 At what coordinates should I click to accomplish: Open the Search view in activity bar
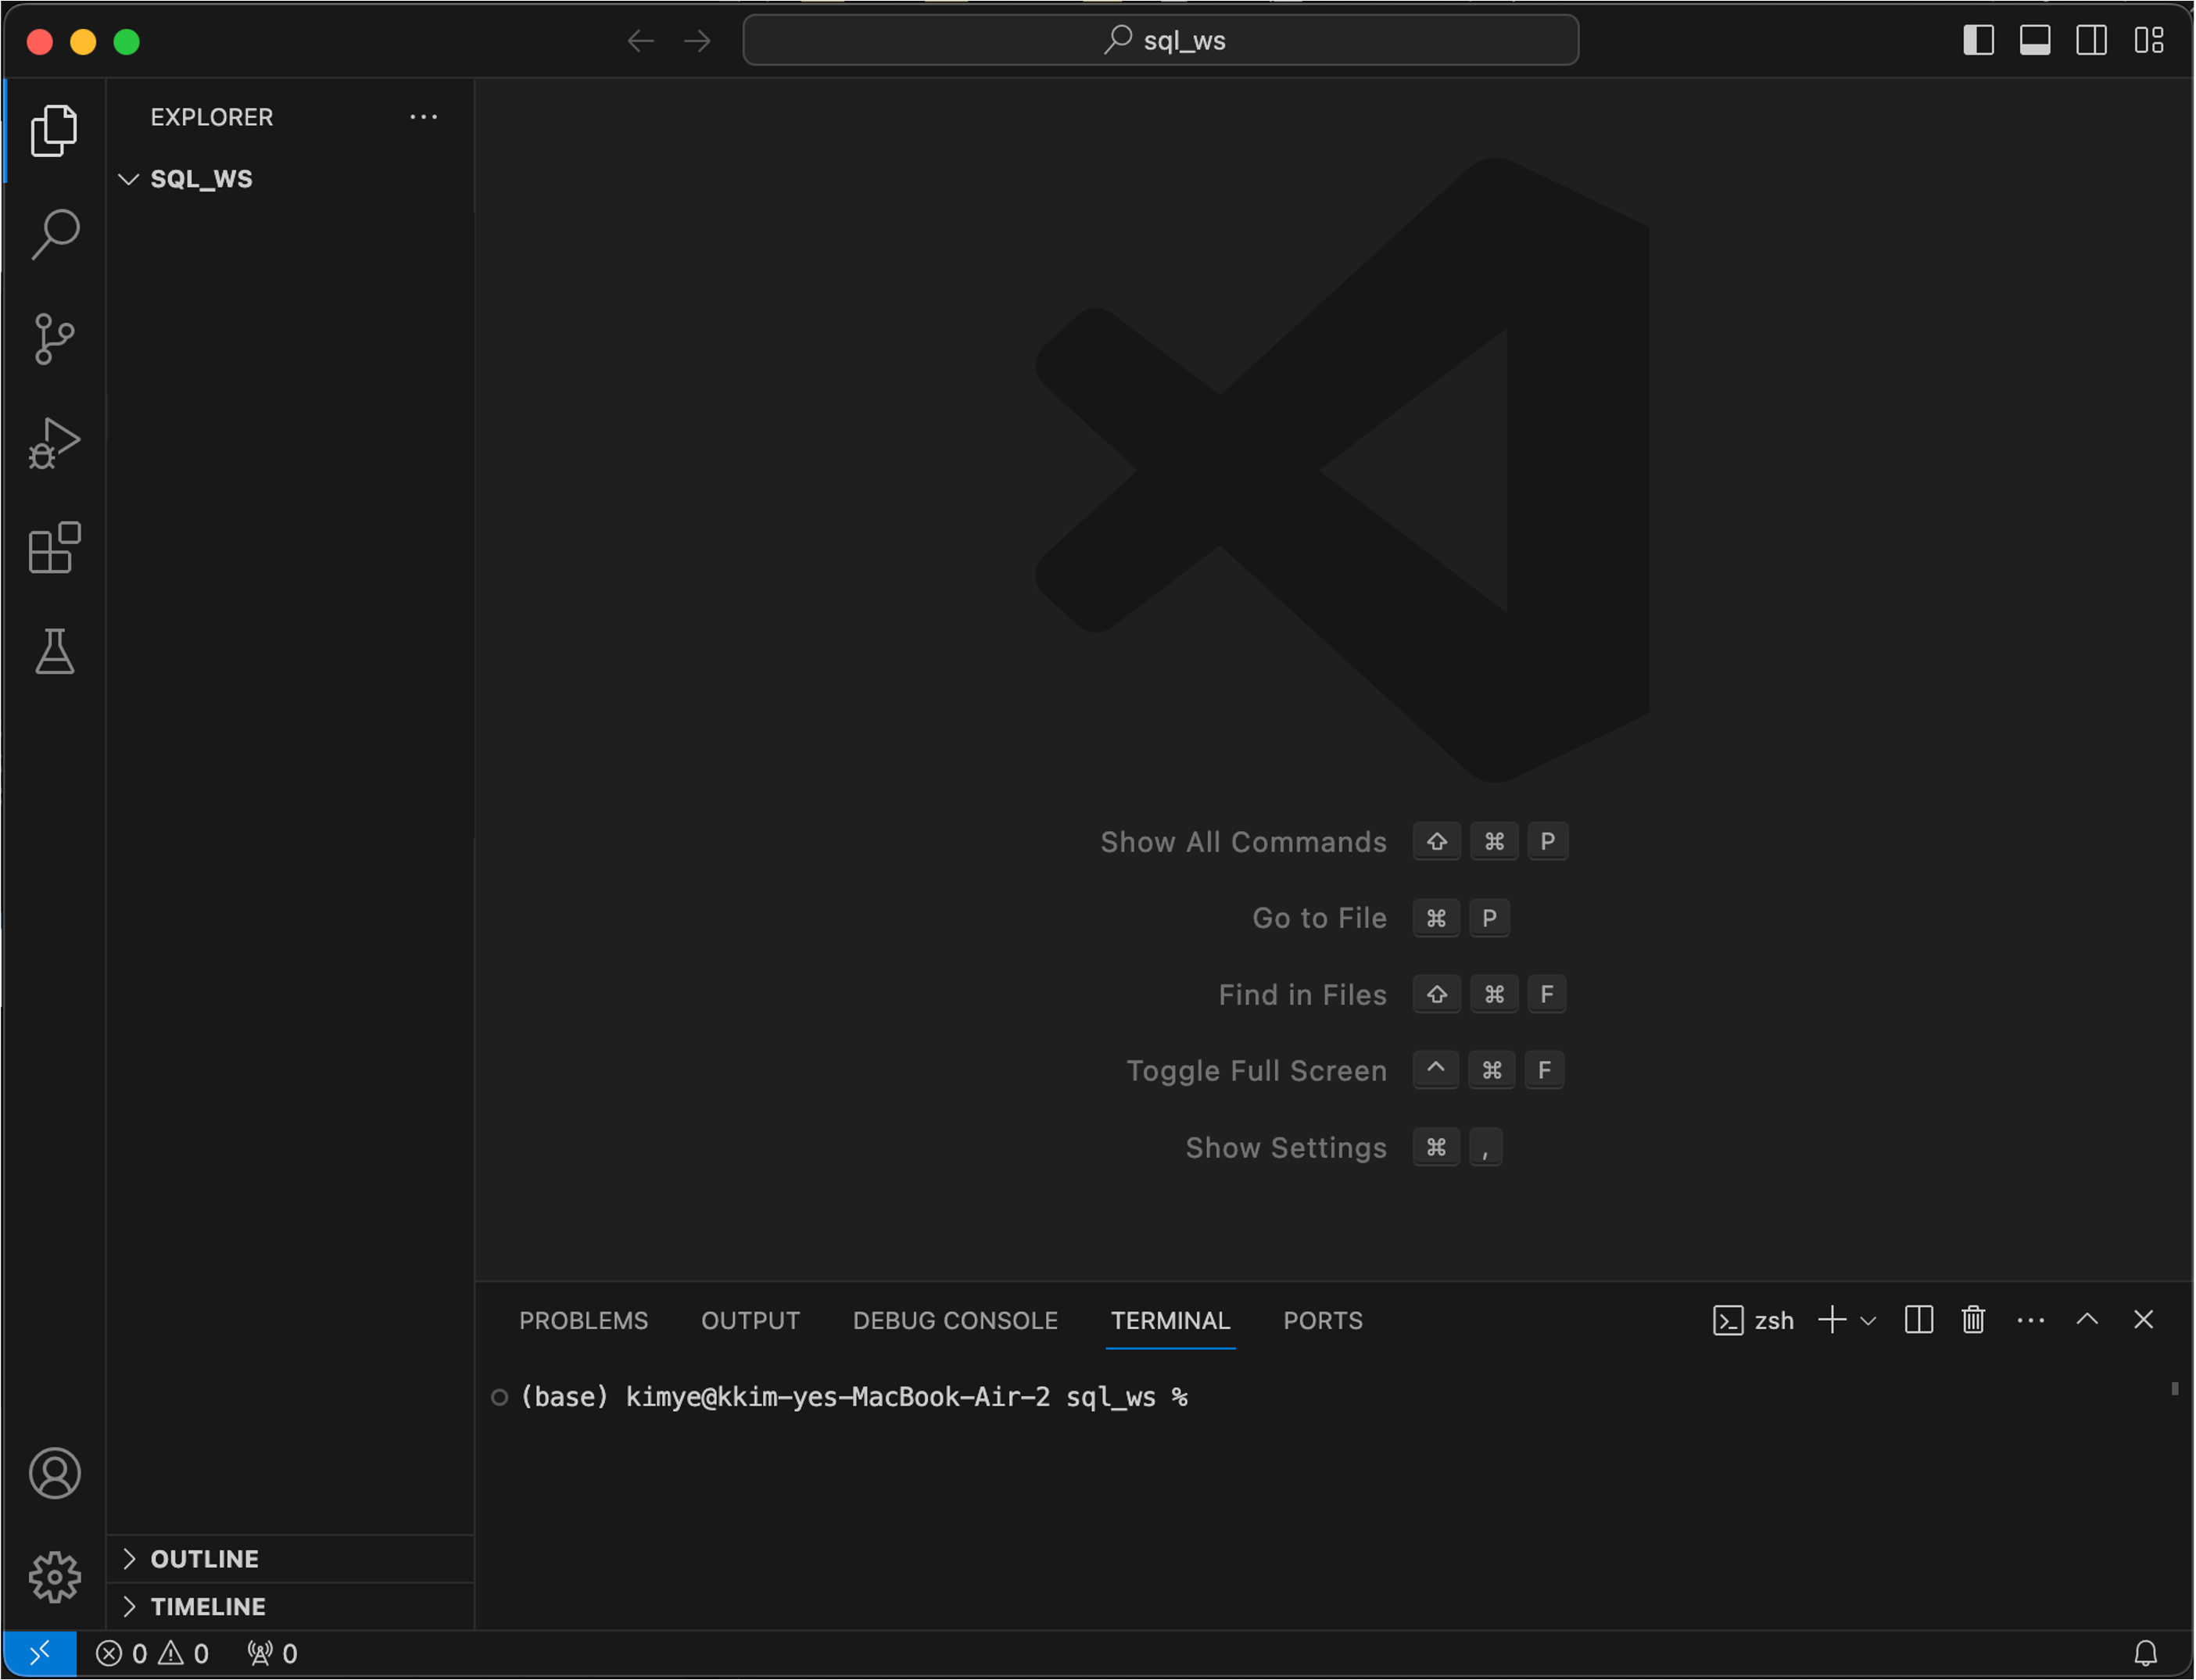(54, 235)
